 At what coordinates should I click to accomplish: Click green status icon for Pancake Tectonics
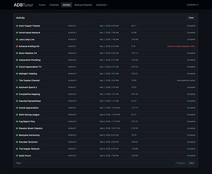(17, 142)
